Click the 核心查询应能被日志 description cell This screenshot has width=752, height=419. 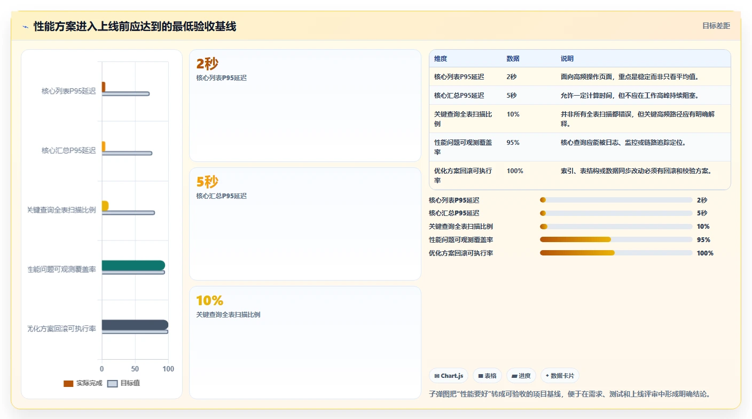623,143
